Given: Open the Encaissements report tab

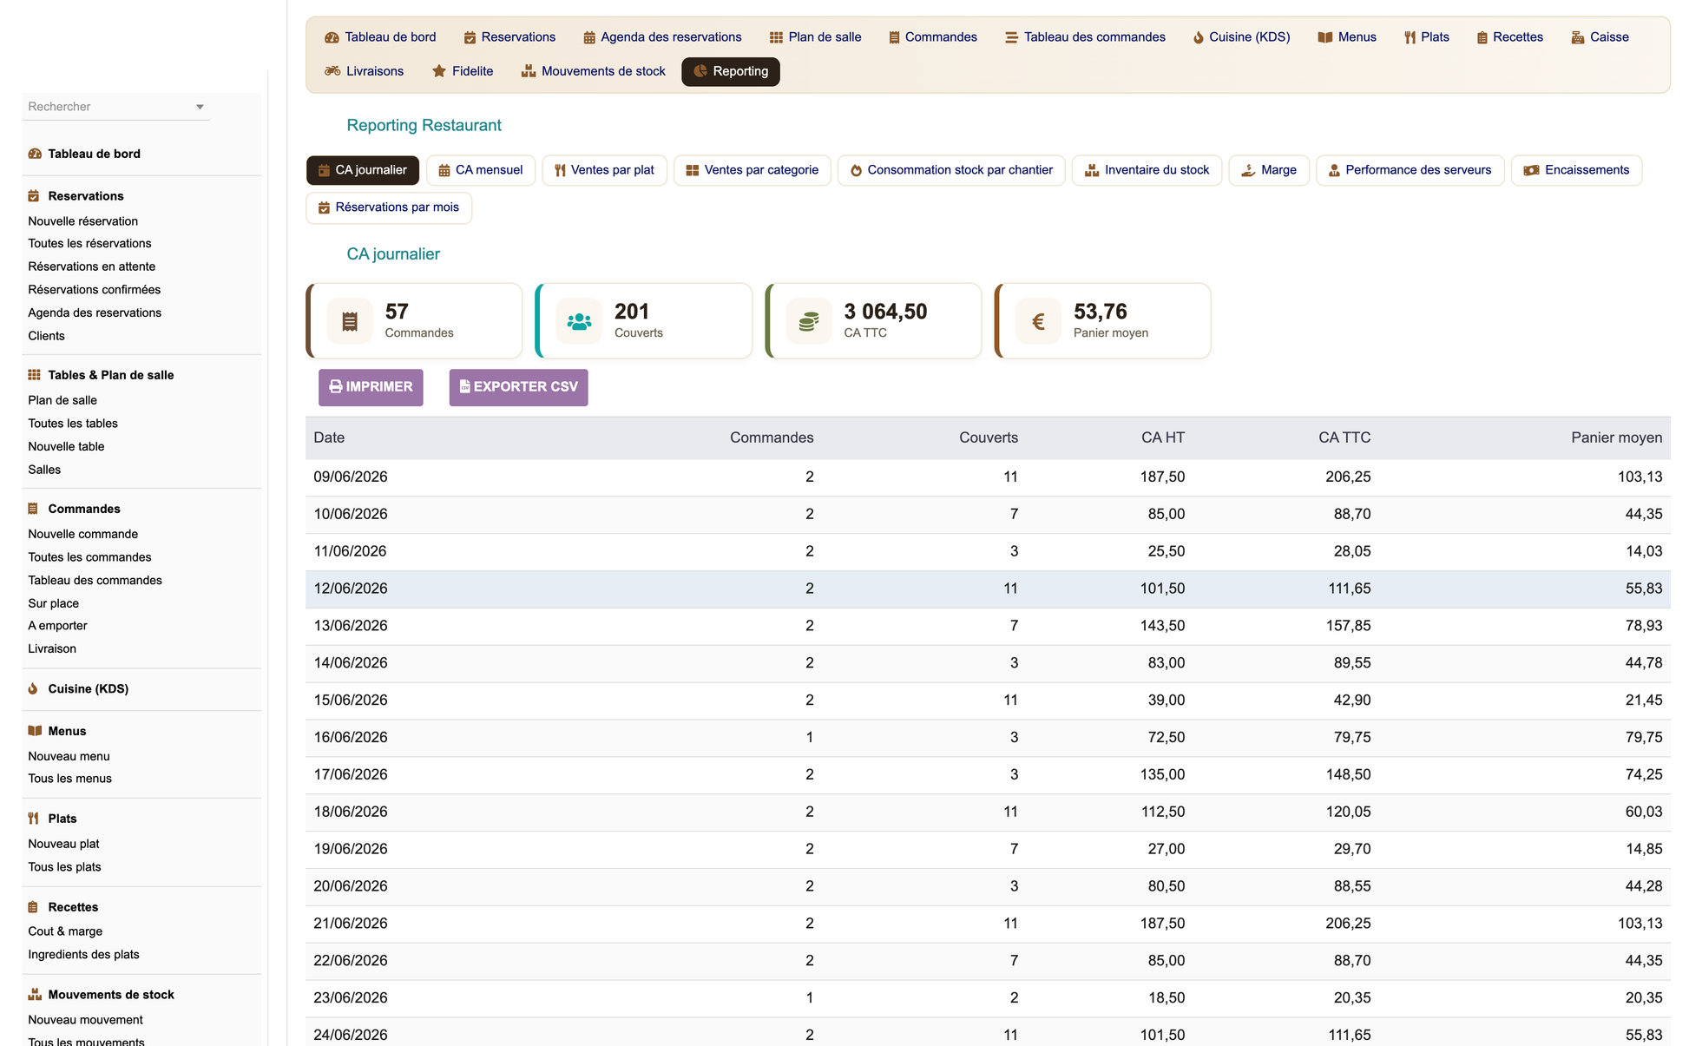Looking at the screenshot, I should (1577, 170).
